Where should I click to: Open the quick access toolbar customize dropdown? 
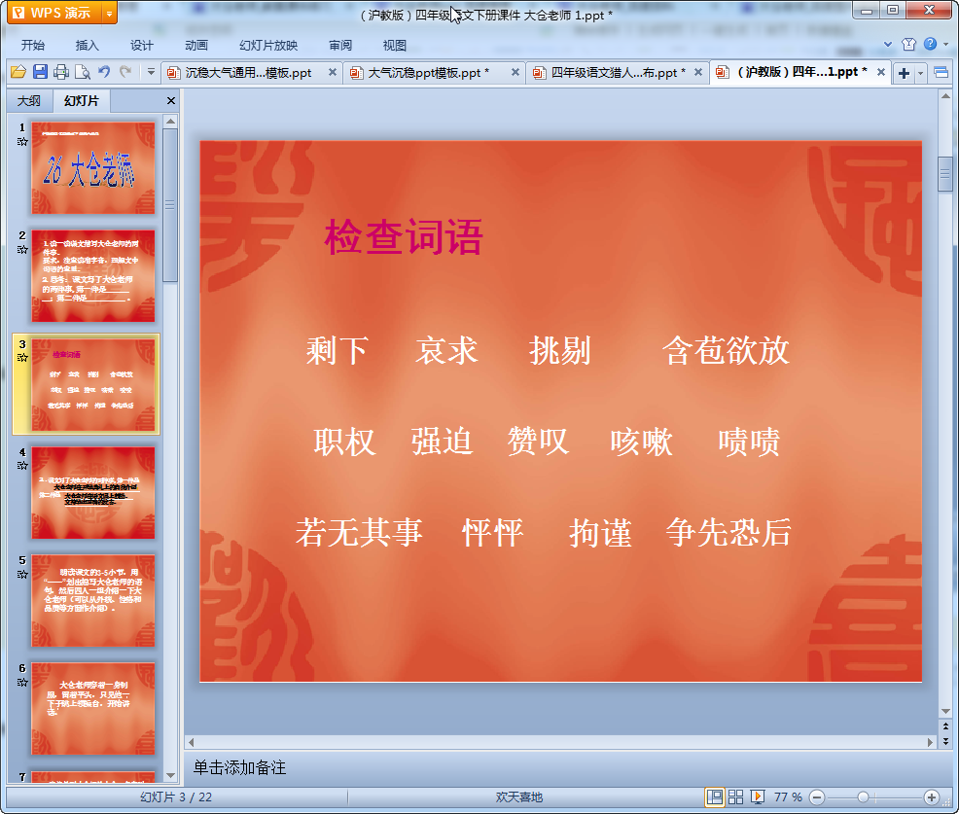(151, 72)
